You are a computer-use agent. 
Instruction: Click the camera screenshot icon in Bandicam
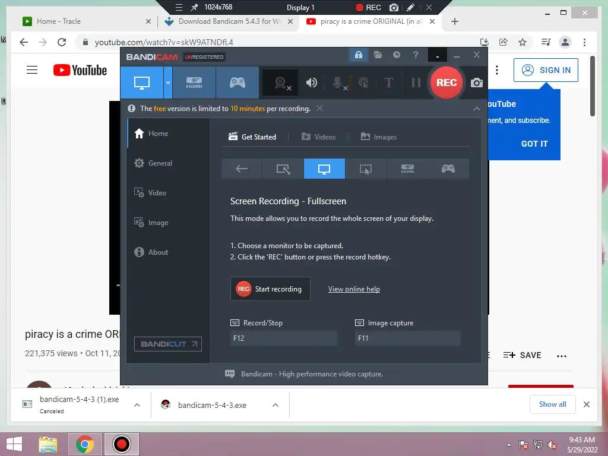(477, 83)
